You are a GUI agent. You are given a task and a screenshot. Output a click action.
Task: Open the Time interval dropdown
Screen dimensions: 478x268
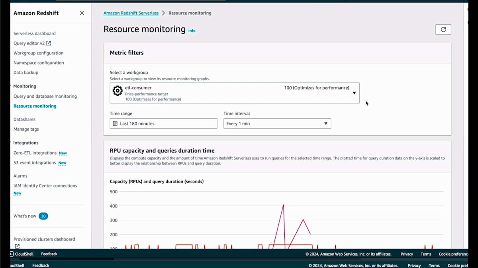(277, 123)
